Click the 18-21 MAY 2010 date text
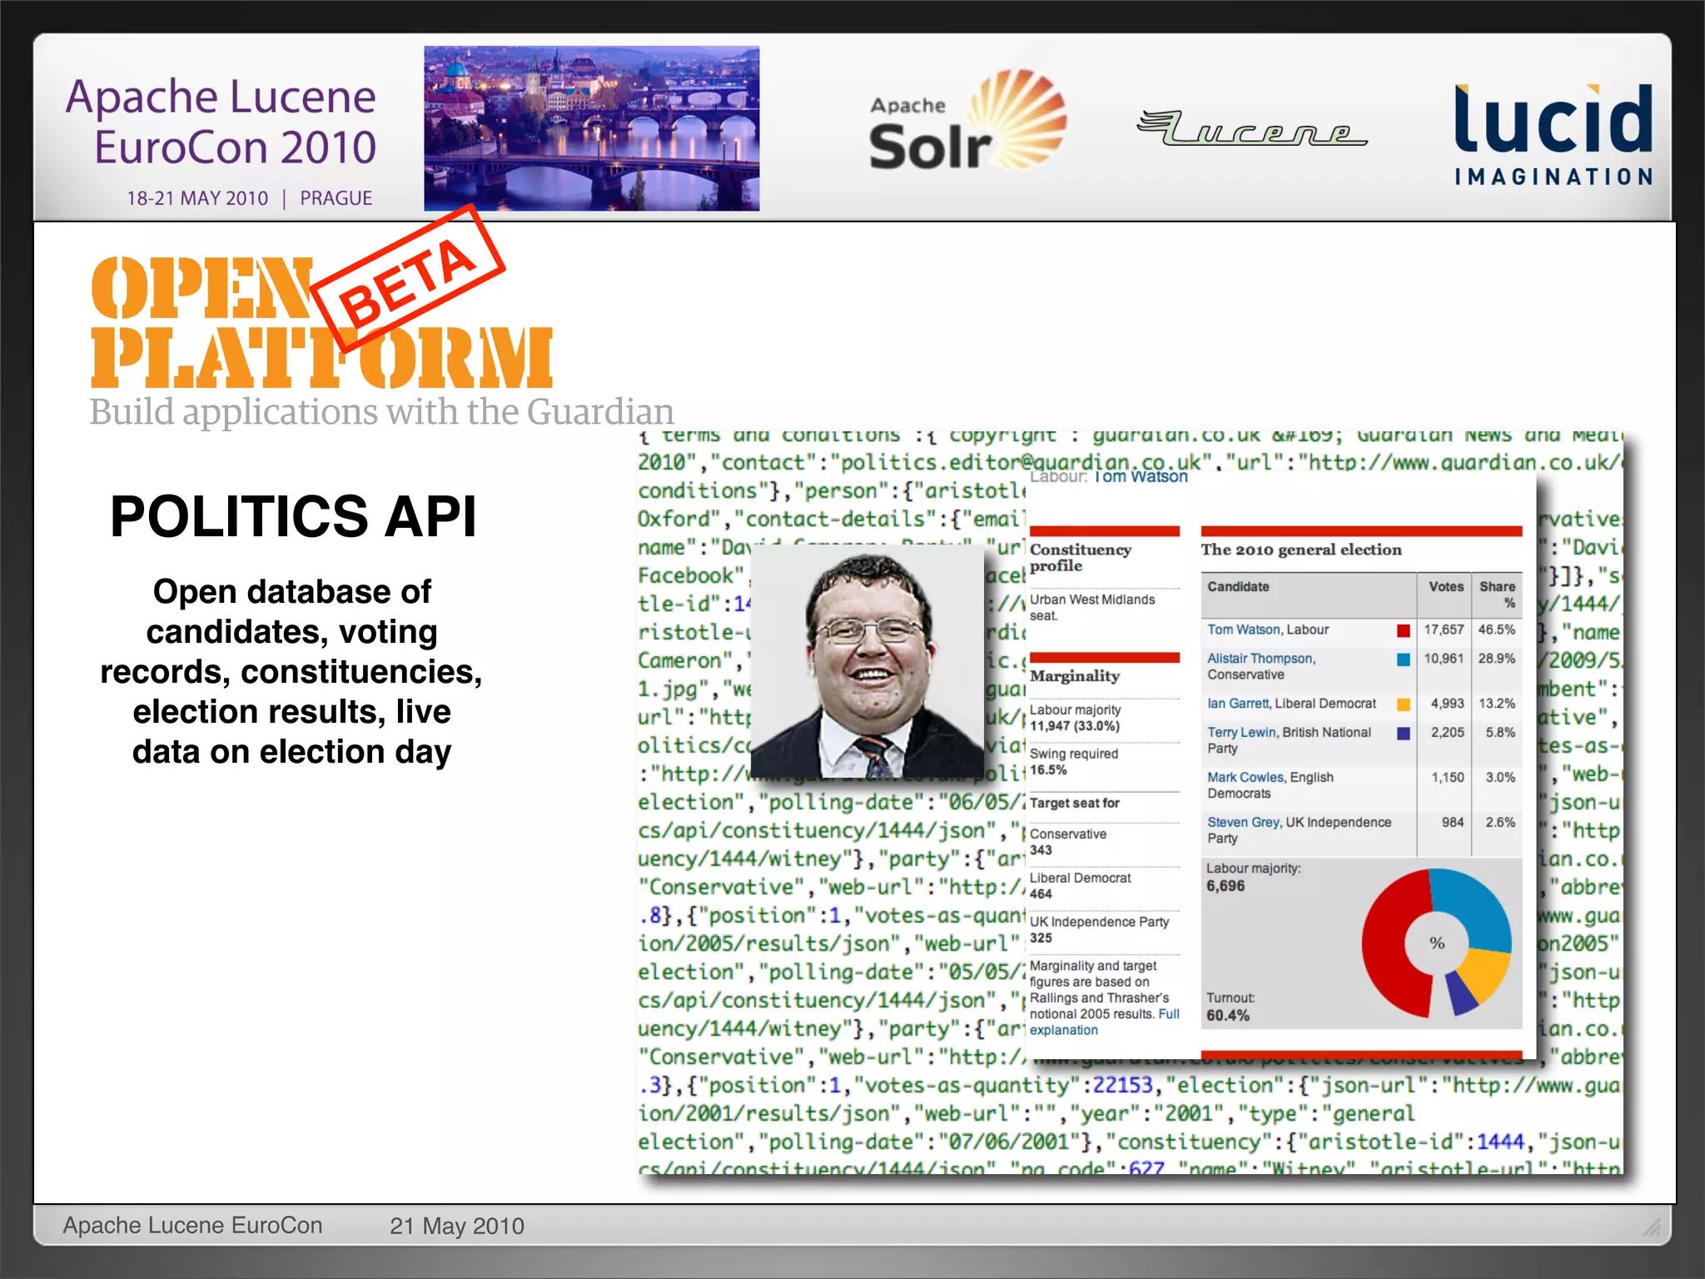Screen dimensions: 1705x1279 (197, 198)
